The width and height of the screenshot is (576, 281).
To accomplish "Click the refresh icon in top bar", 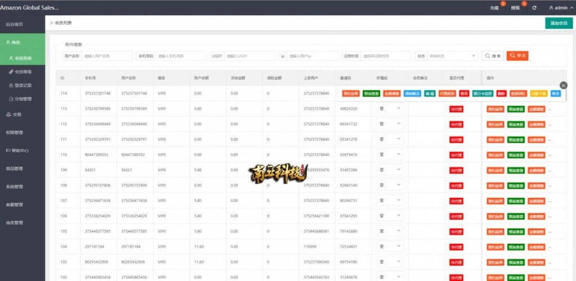I will tap(534, 8).
